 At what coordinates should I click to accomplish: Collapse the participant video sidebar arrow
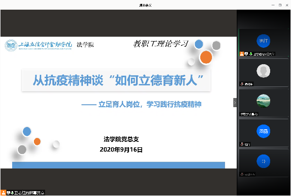(235, 102)
